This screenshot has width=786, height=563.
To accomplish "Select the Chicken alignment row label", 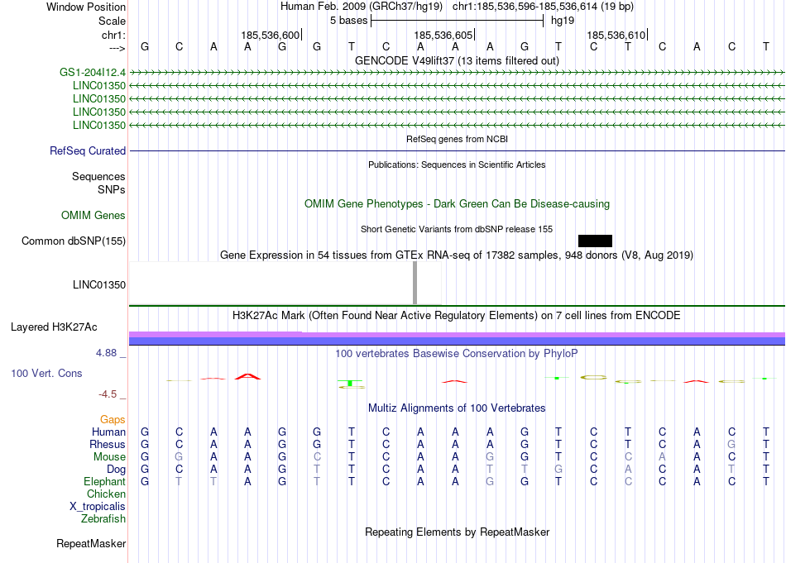I will click(x=106, y=494).
